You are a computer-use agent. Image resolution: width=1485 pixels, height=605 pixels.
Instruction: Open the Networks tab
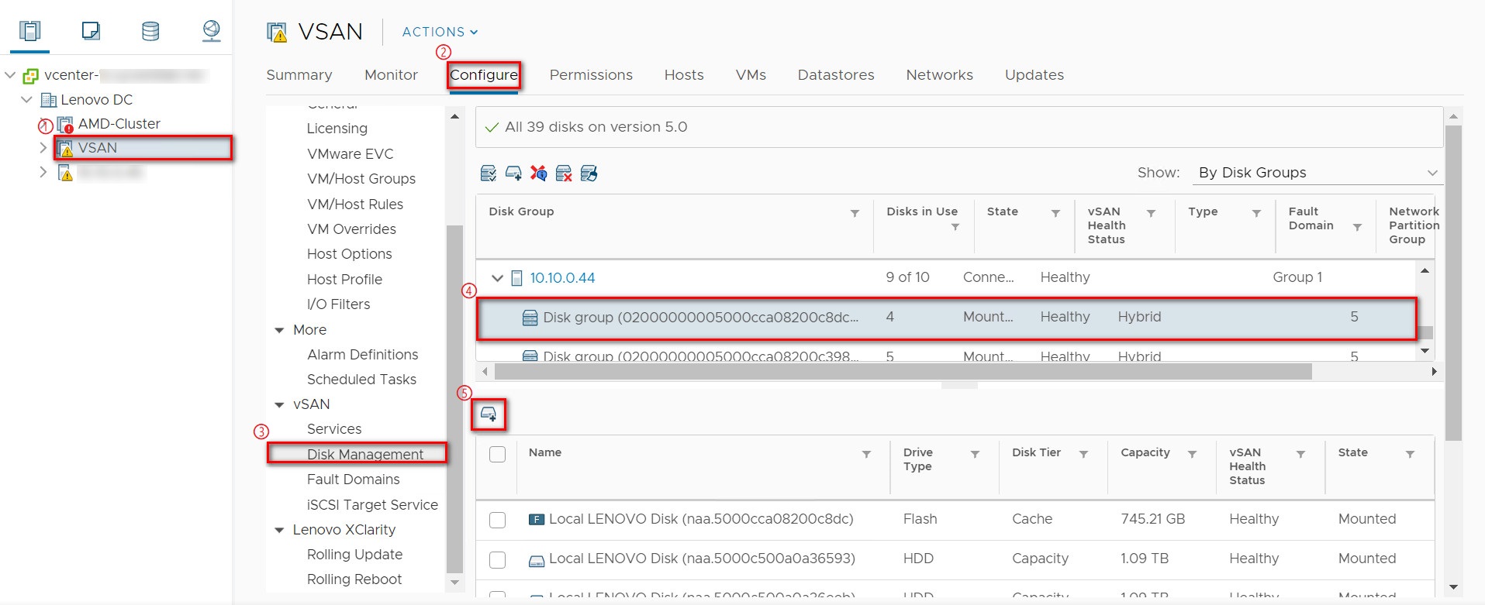coord(939,75)
